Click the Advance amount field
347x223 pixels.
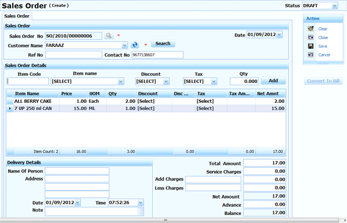pyautogui.click(x=264, y=204)
